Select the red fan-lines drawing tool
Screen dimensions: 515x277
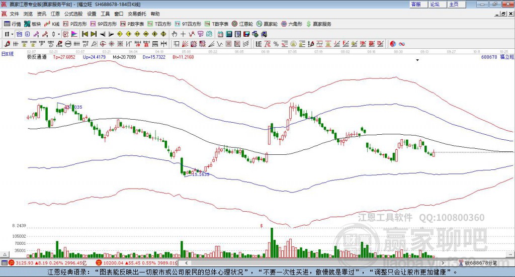tap(185, 44)
